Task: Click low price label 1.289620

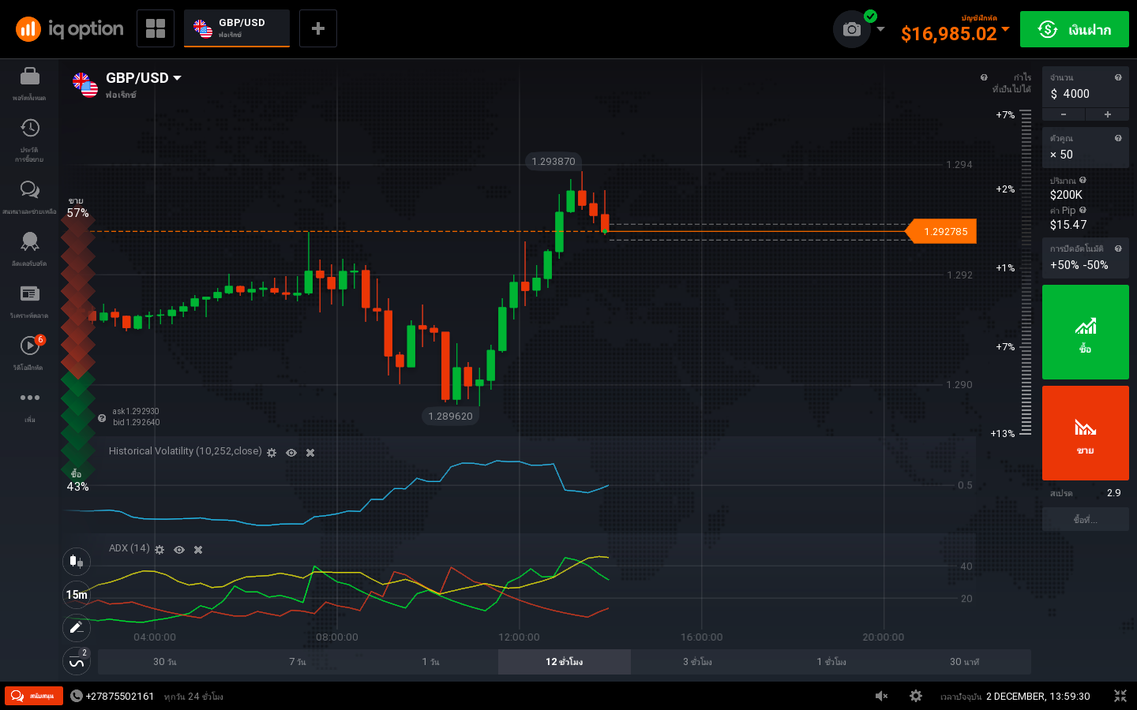Action: click(451, 416)
